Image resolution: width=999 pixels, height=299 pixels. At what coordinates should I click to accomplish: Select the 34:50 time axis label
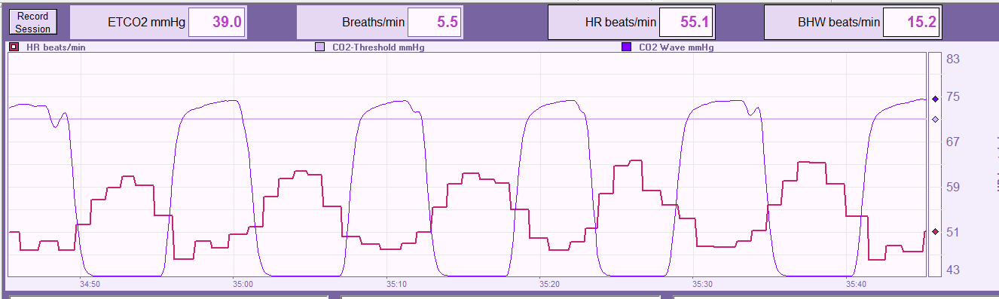point(90,284)
